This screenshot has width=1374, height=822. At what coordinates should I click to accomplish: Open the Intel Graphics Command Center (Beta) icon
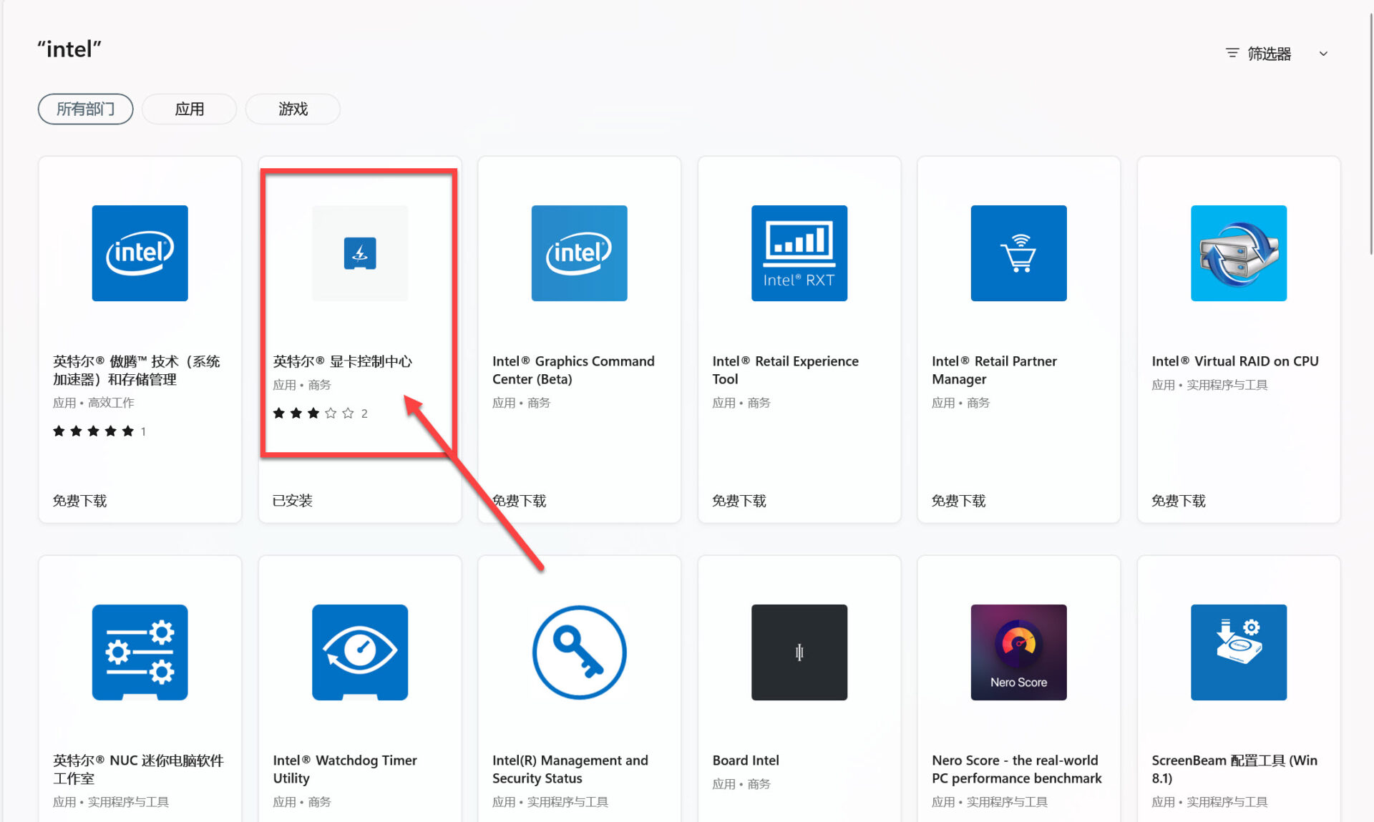(579, 253)
